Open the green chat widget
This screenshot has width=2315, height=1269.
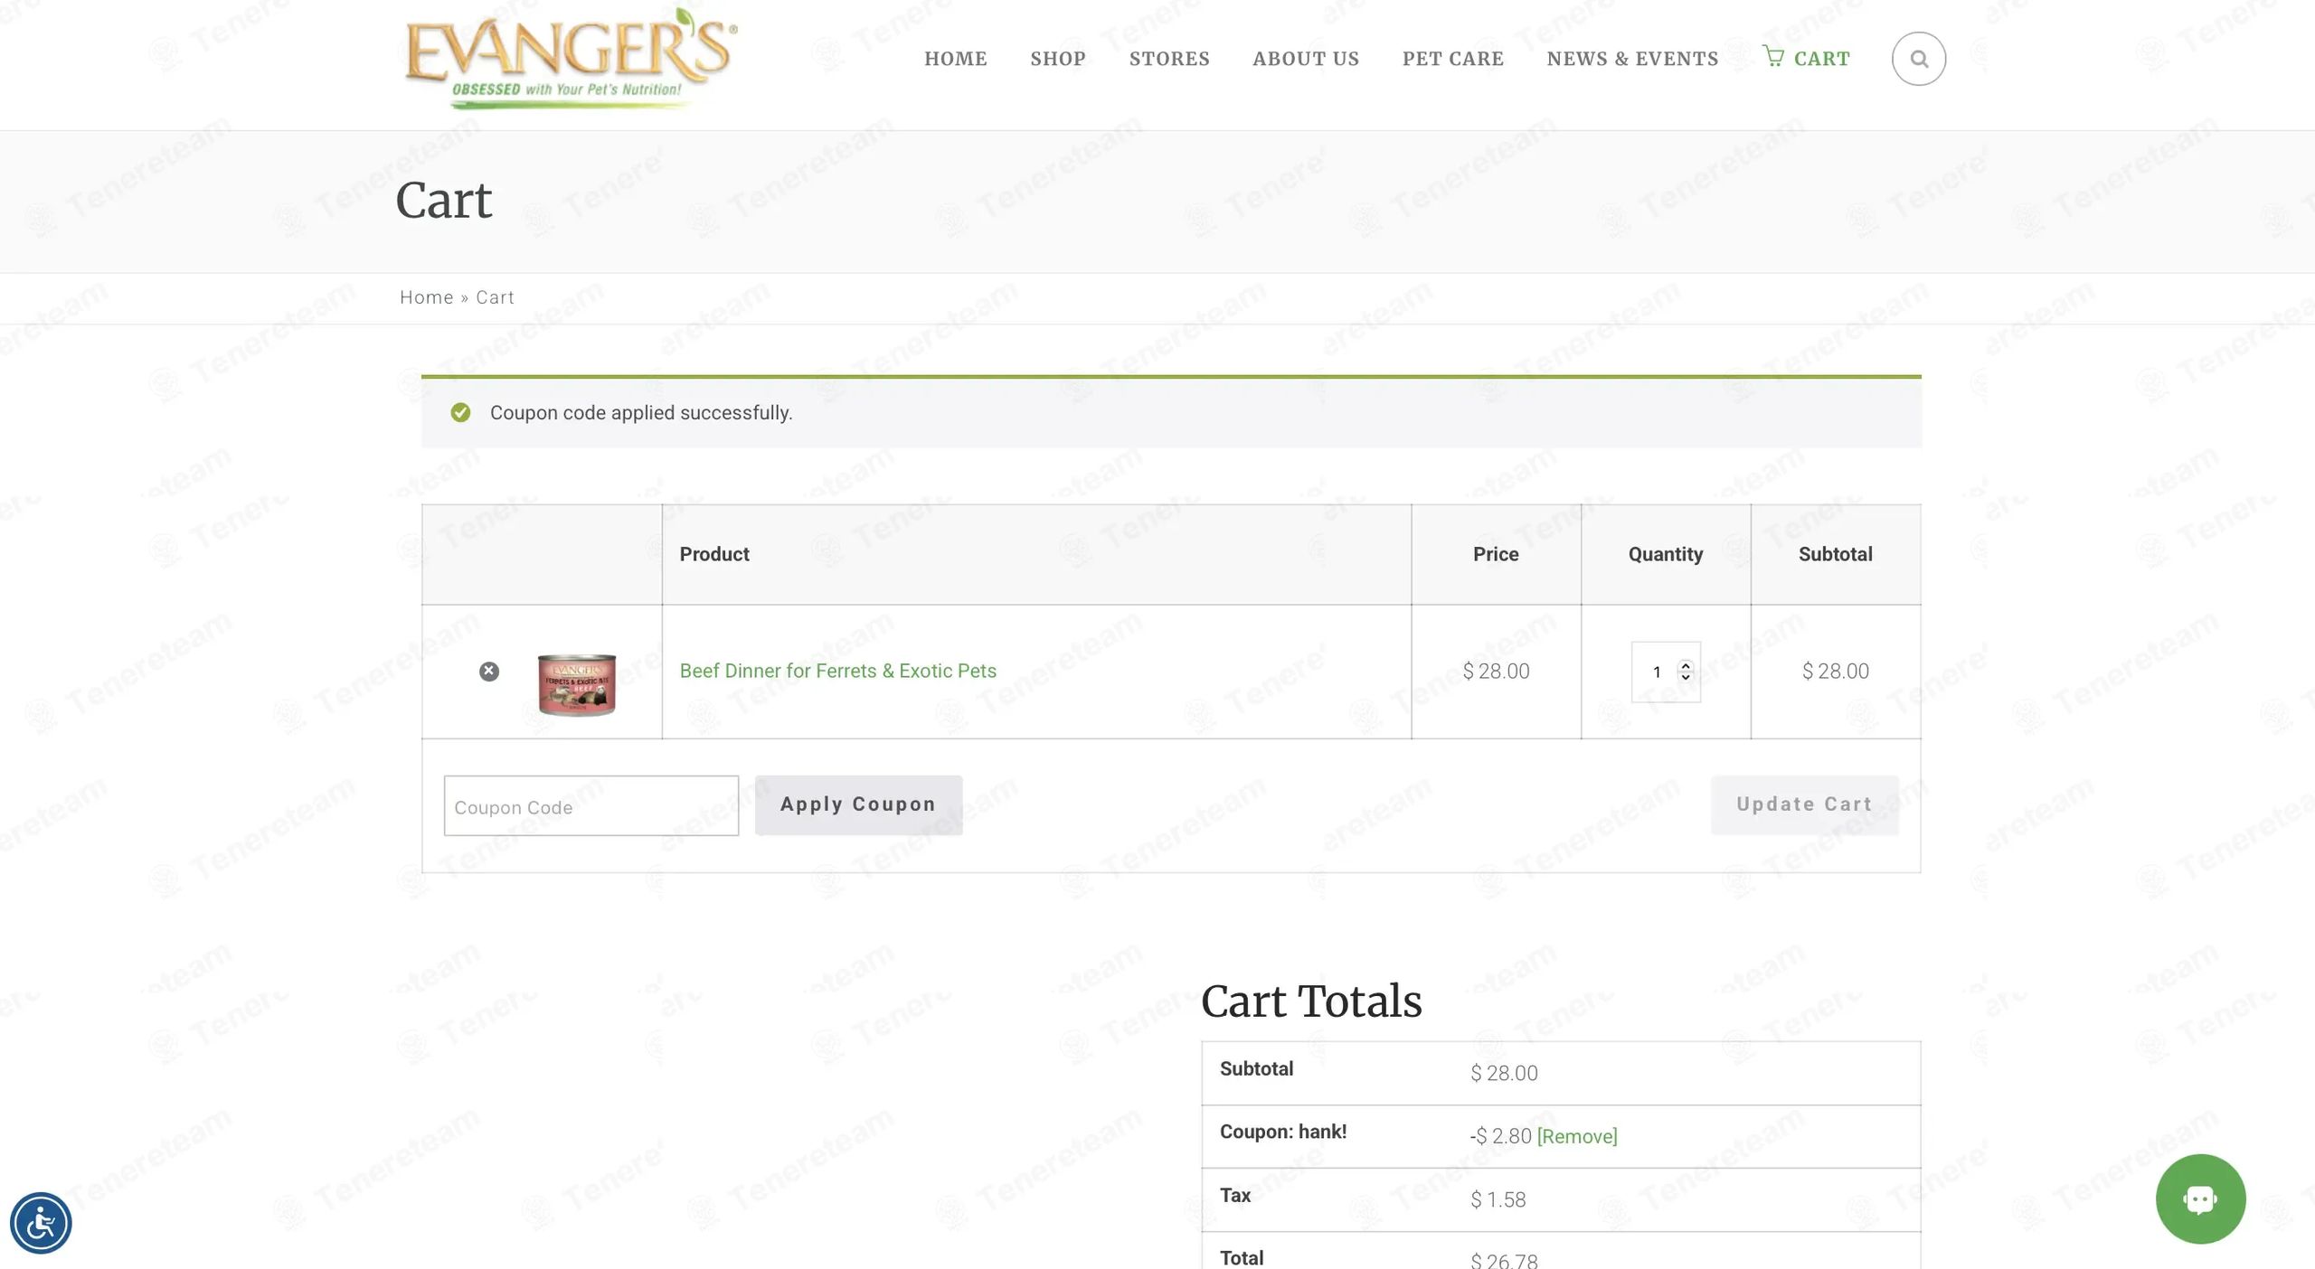click(2200, 1199)
